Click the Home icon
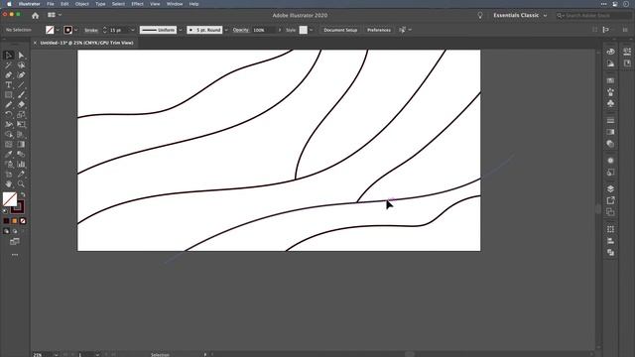The image size is (635, 357). tap(36, 16)
